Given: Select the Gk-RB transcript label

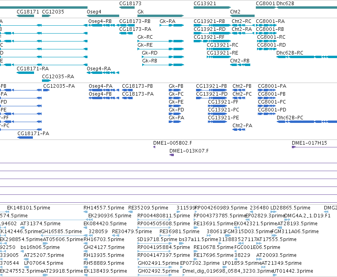Looking at the screenshot, I should tap(150, 61).
